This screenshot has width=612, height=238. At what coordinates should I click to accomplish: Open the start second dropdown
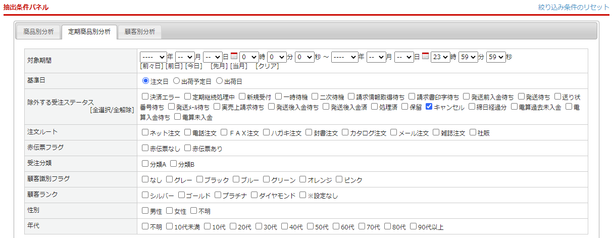pos(304,57)
